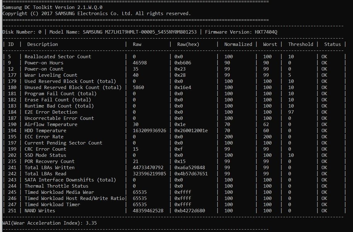353x232 pixels.
Task: Click CRC Error Count raw value 15
Action: [x=136, y=149]
